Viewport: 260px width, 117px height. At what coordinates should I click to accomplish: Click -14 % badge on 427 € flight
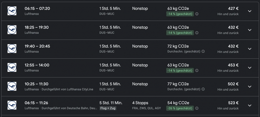[180, 14]
